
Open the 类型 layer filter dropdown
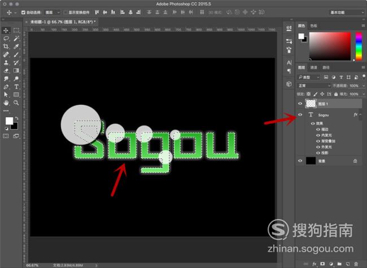tap(309, 77)
